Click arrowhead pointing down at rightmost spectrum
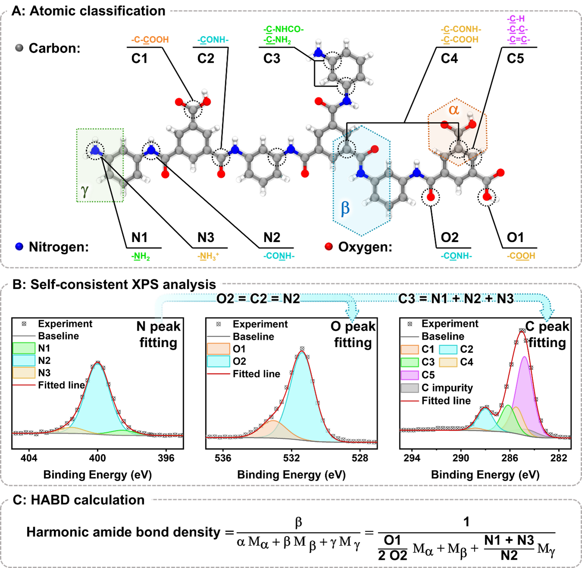The height and width of the screenshot is (568, 582). [x=548, y=316]
